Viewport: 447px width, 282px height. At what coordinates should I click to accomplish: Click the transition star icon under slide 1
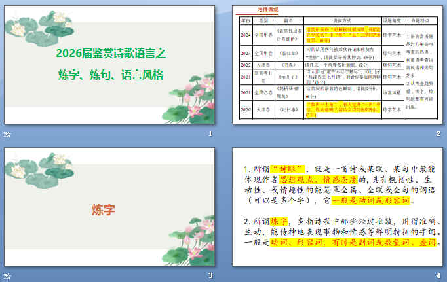[x=7, y=134]
